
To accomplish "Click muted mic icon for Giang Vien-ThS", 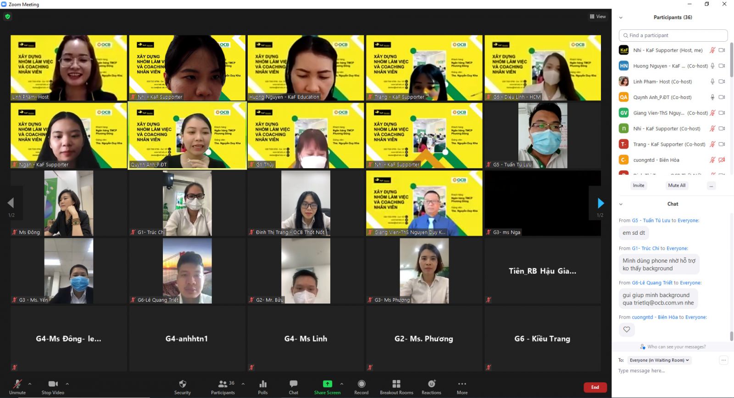I will (712, 113).
